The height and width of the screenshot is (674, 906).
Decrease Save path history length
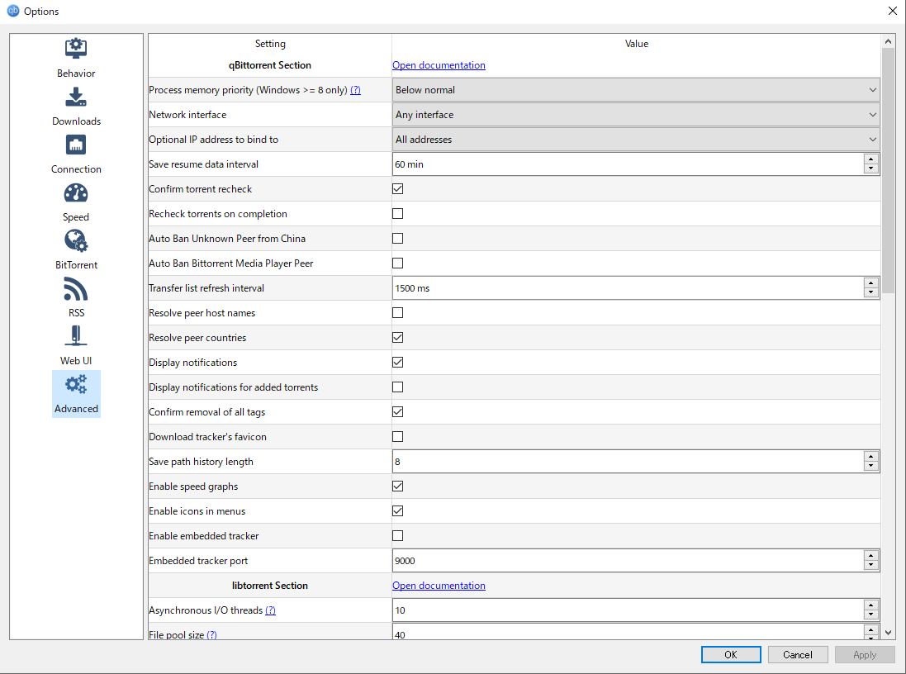point(870,467)
